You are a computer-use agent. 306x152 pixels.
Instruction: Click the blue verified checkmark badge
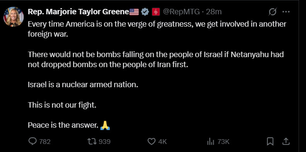pos(144,12)
